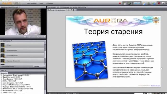The width and height of the screenshot is (167, 94).
Task: Click the Теория старения slide title
Action: click(x=113, y=32)
